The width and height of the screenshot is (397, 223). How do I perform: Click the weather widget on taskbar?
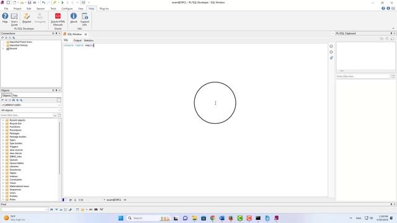(x=15, y=218)
